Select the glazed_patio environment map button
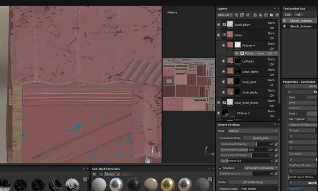Viewport: 318px width, 191px height. [261, 138]
